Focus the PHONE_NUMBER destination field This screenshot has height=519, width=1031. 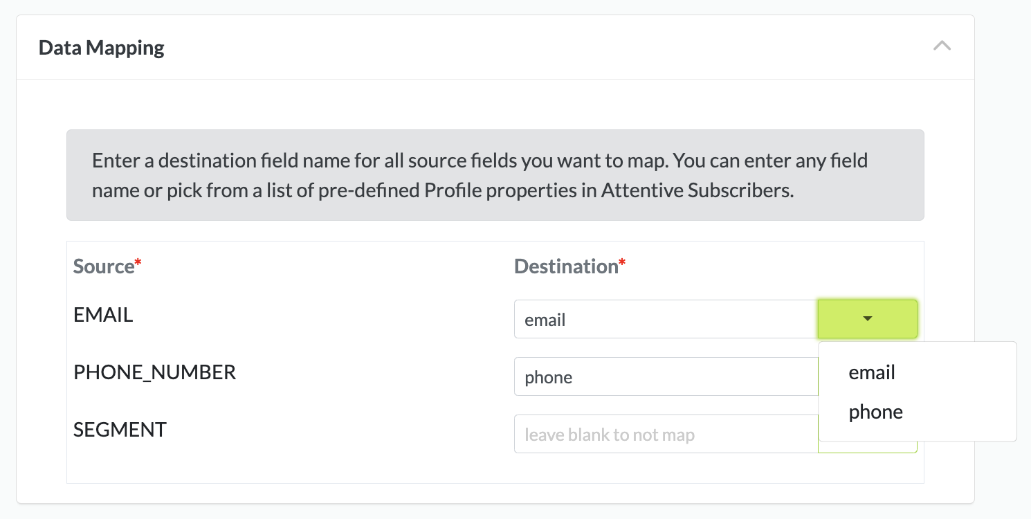(665, 376)
